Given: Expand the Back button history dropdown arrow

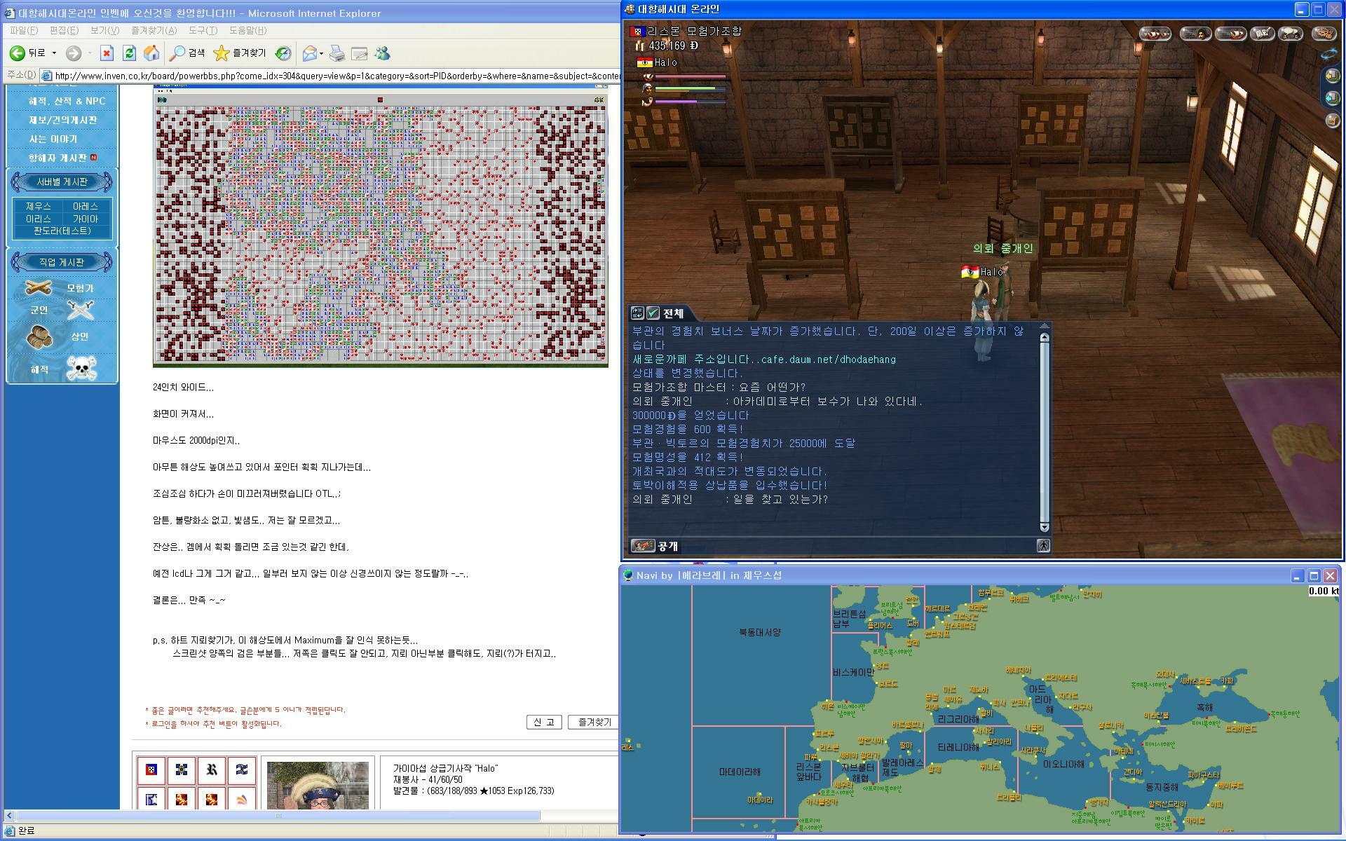Looking at the screenshot, I should [55, 53].
